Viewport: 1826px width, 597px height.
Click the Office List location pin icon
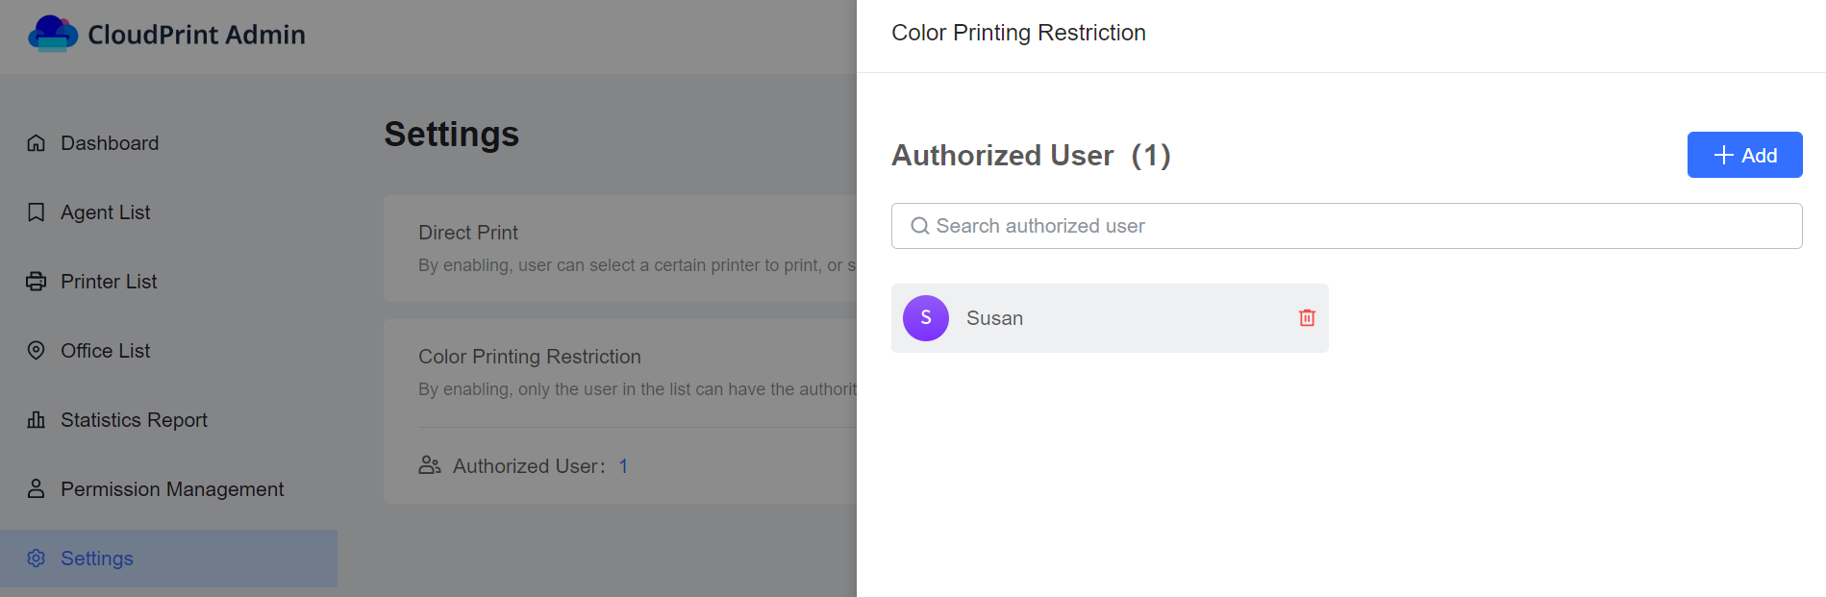click(37, 351)
